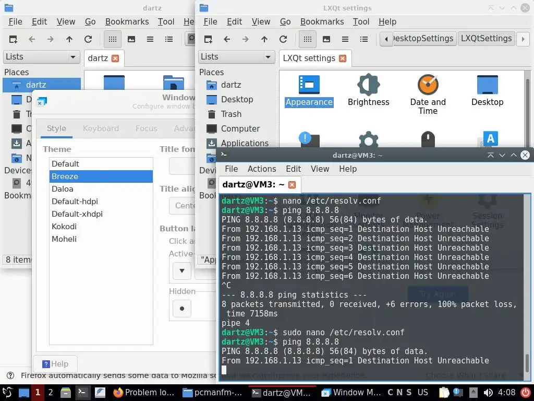Close the LXQt settings tab

pyautogui.click(x=343, y=58)
